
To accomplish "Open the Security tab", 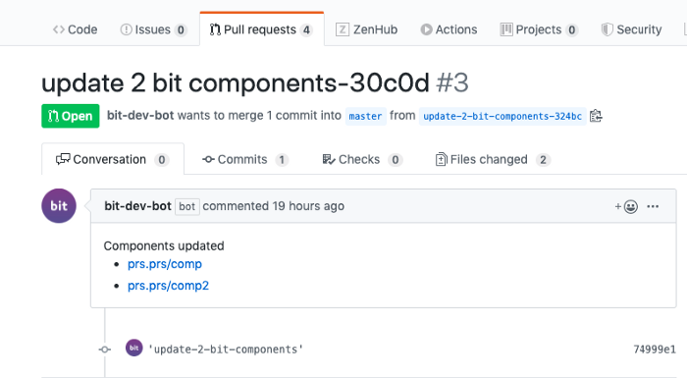I will 631,29.
